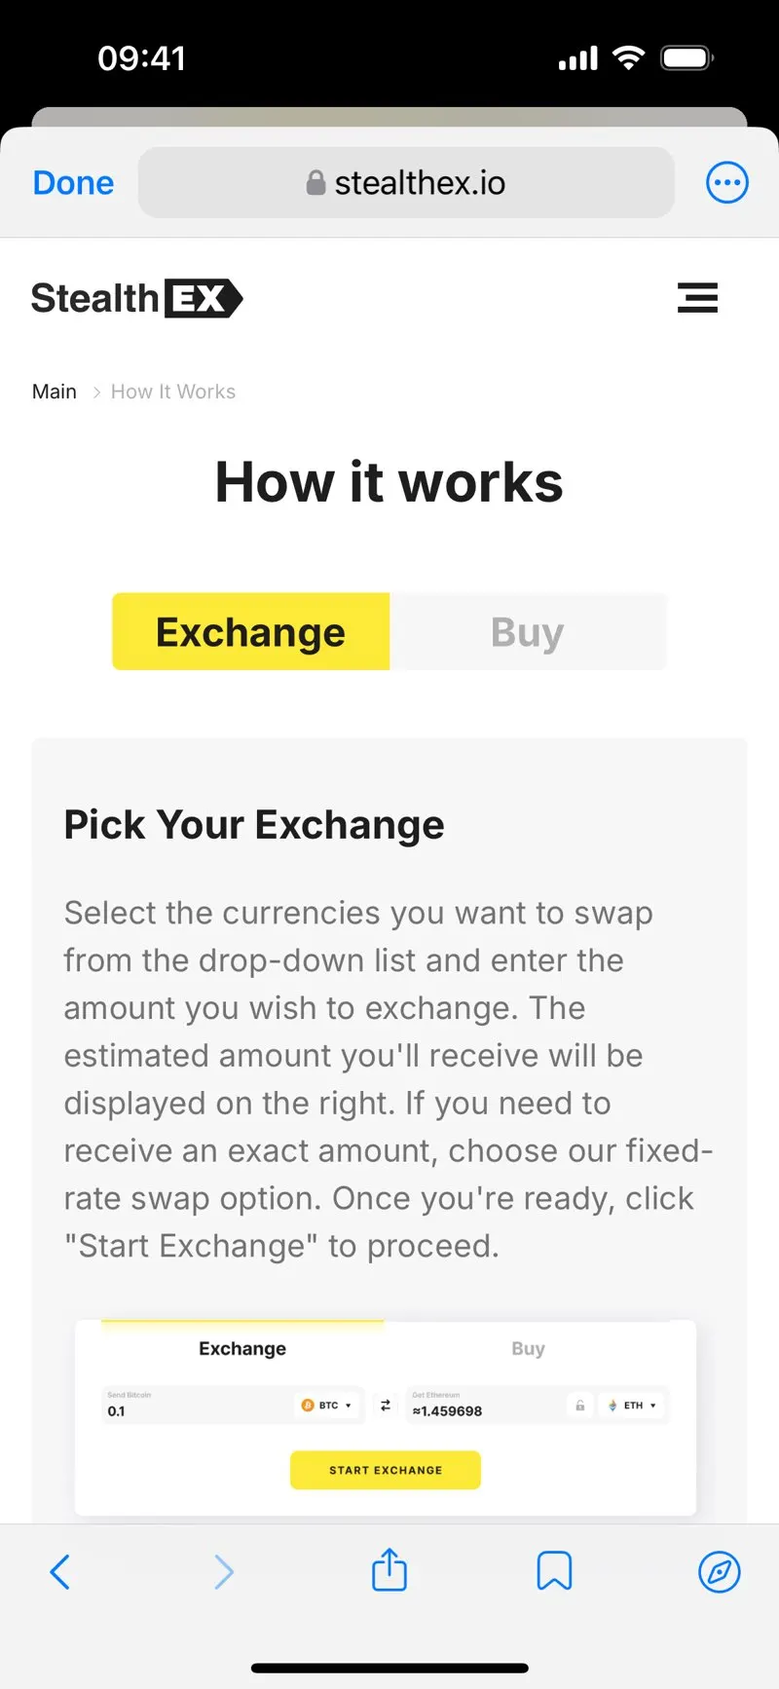Switch to the Buy toggle option
The image size is (779, 1689).
click(528, 631)
